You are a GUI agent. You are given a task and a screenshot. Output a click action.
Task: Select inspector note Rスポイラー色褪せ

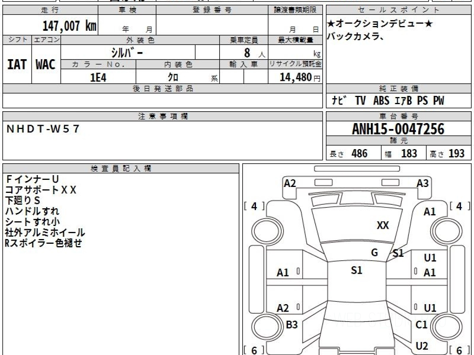(x=43, y=243)
